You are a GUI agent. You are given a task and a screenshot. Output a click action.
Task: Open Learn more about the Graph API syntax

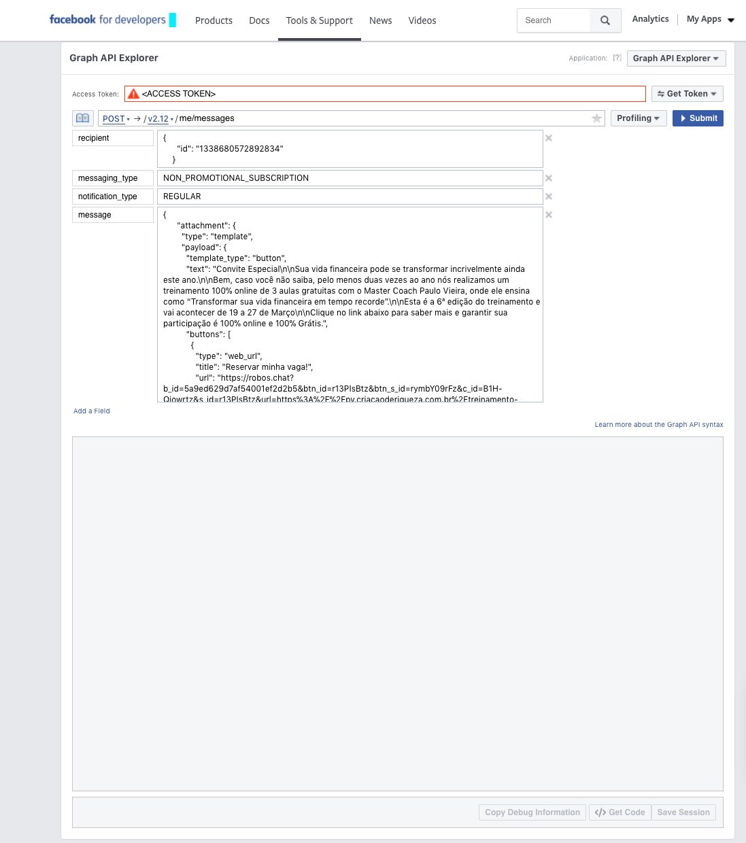pyautogui.click(x=659, y=425)
